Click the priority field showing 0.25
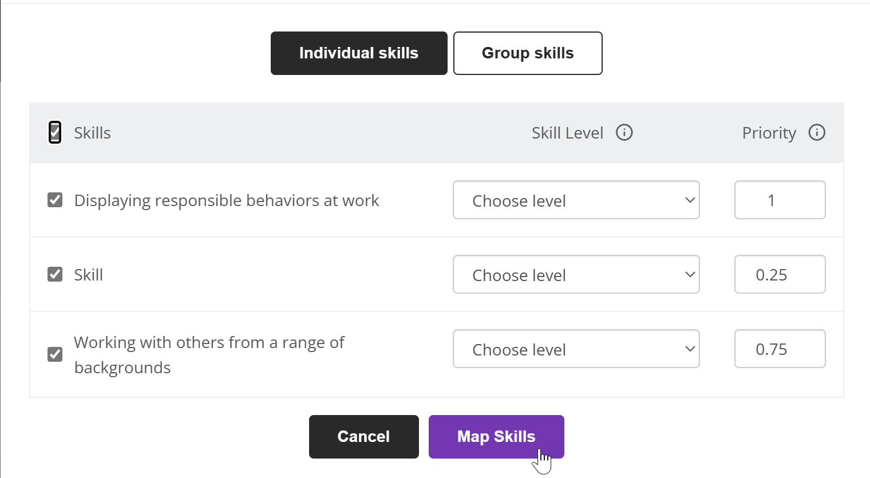This screenshot has width=870, height=478. tap(780, 274)
